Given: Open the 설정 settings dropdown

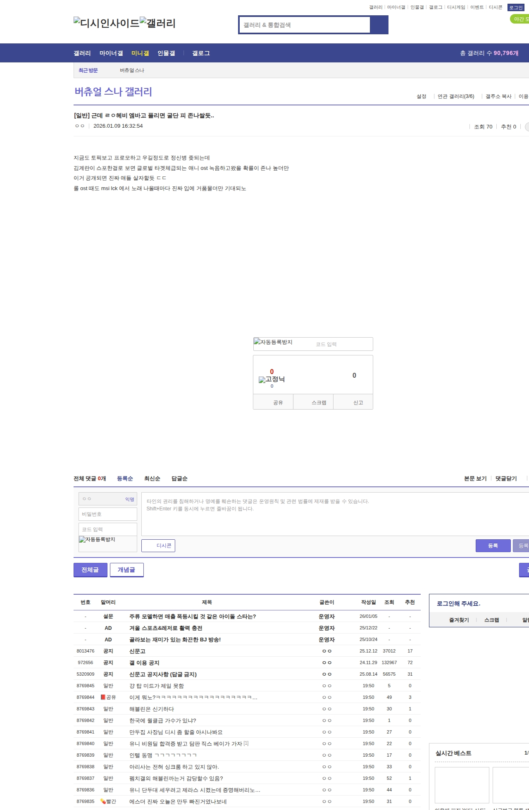Looking at the screenshot, I should [422, 96].
